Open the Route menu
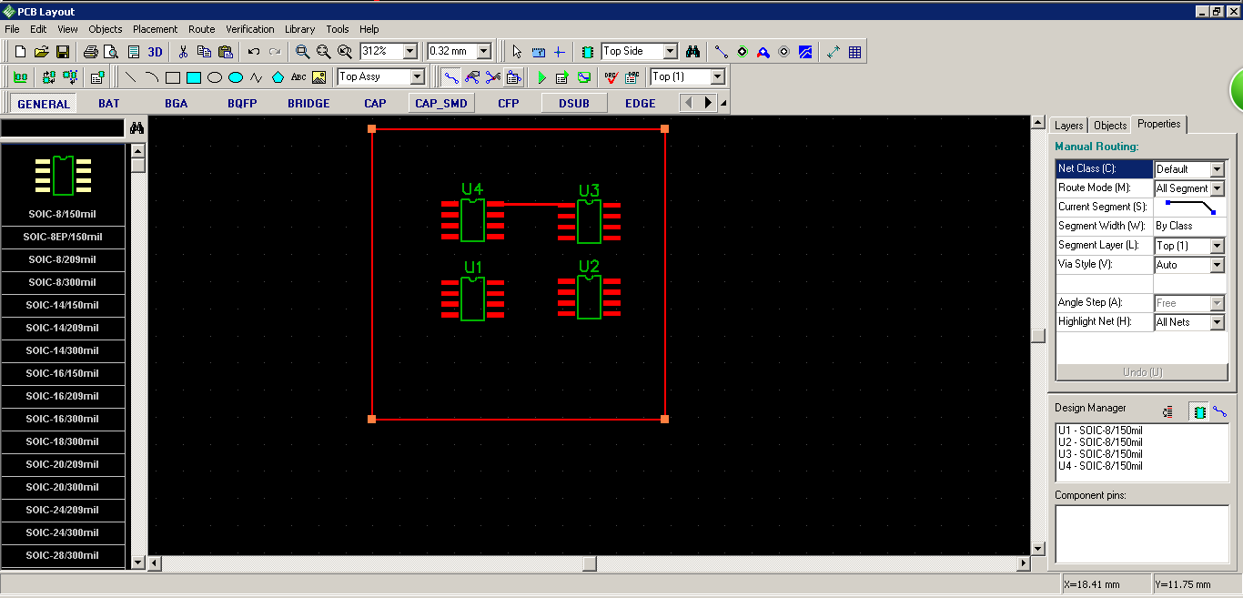 tap(201, 29)
